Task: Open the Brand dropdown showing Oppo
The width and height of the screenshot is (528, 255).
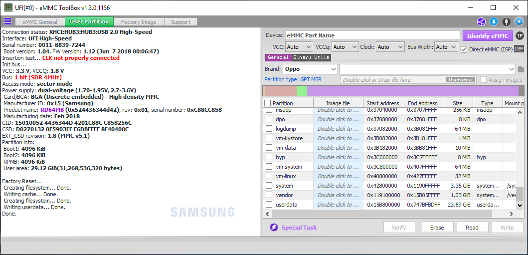Action: (310, 69)
